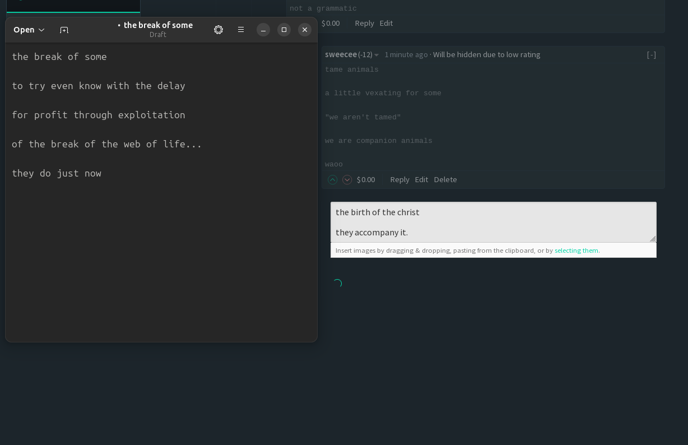Screen dimensions: 688x445
Task: Click the "Will be hidden due to low rating" notice
Action: pos(487,54)
